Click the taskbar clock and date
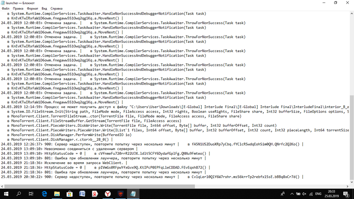This screenshot has width=354, height=199. coord(332,194)
